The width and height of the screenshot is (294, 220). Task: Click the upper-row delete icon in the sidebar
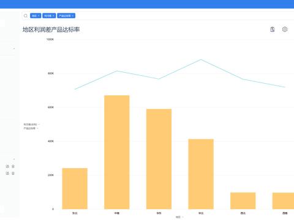(x=13, y=166)
